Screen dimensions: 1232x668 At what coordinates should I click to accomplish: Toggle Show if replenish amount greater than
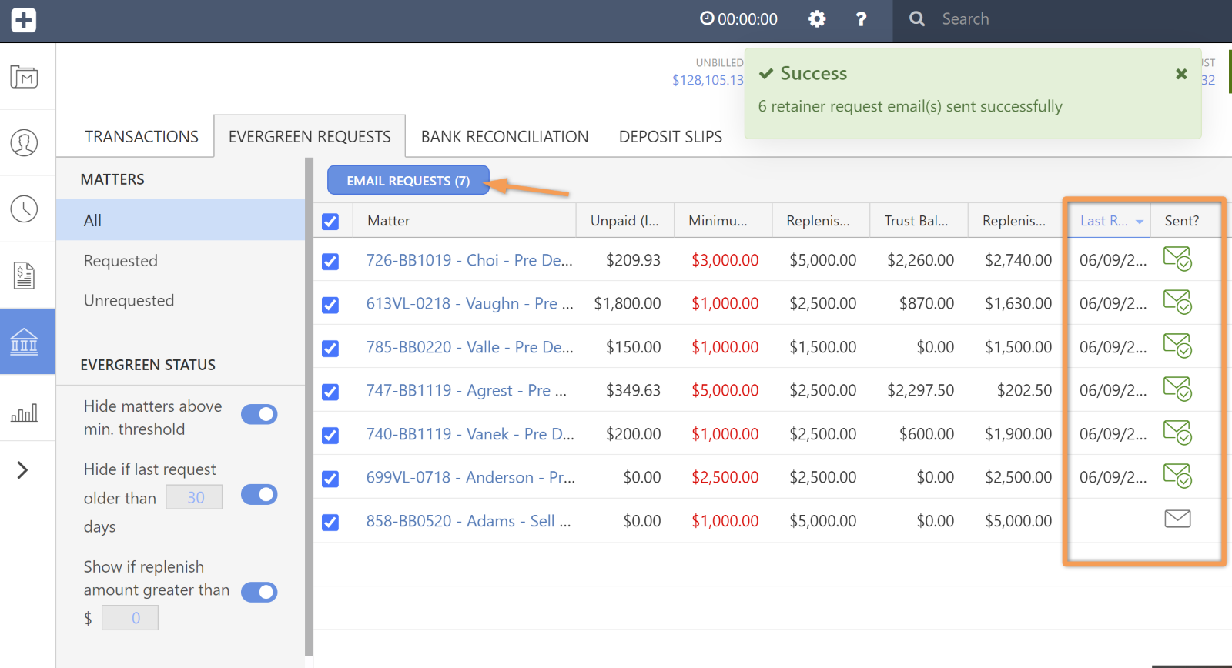pyautogui.click(x=259, y=592)
